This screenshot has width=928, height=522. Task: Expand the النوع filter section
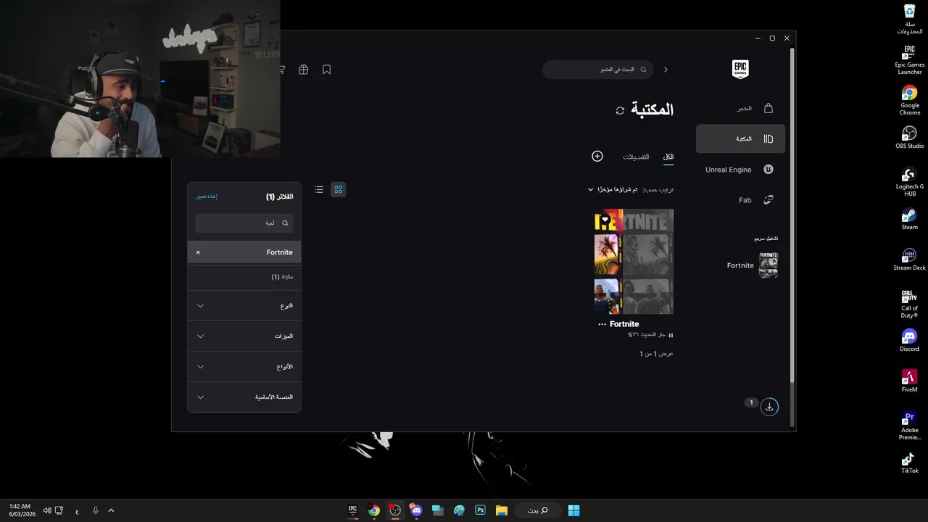click(x=244, y=306)
